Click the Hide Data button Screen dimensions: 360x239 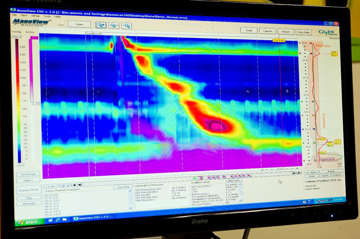234,181
